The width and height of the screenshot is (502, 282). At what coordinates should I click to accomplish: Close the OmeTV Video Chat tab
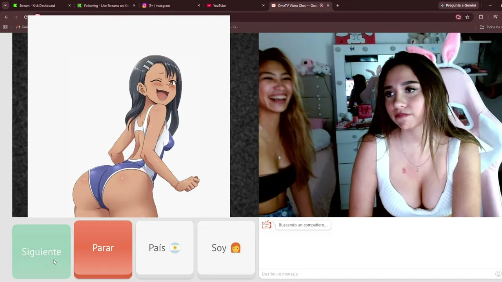(328, 5)
